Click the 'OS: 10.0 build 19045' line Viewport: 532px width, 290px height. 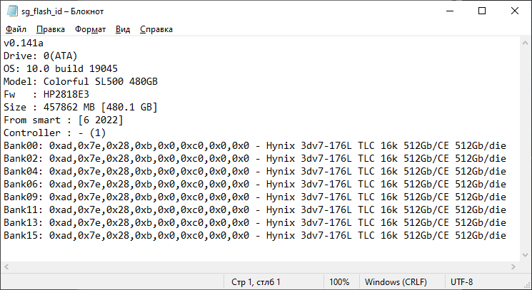61,68
